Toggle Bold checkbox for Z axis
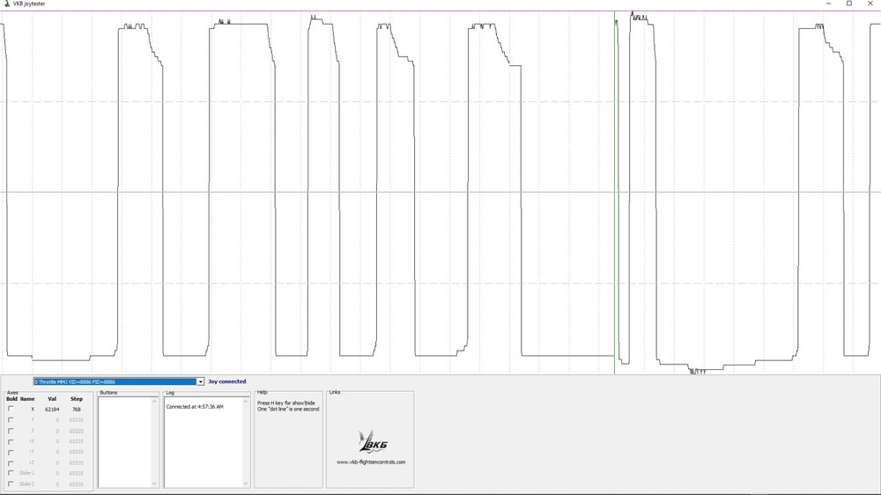This screenshot has height=495, width=881. (x=11, y=431)
